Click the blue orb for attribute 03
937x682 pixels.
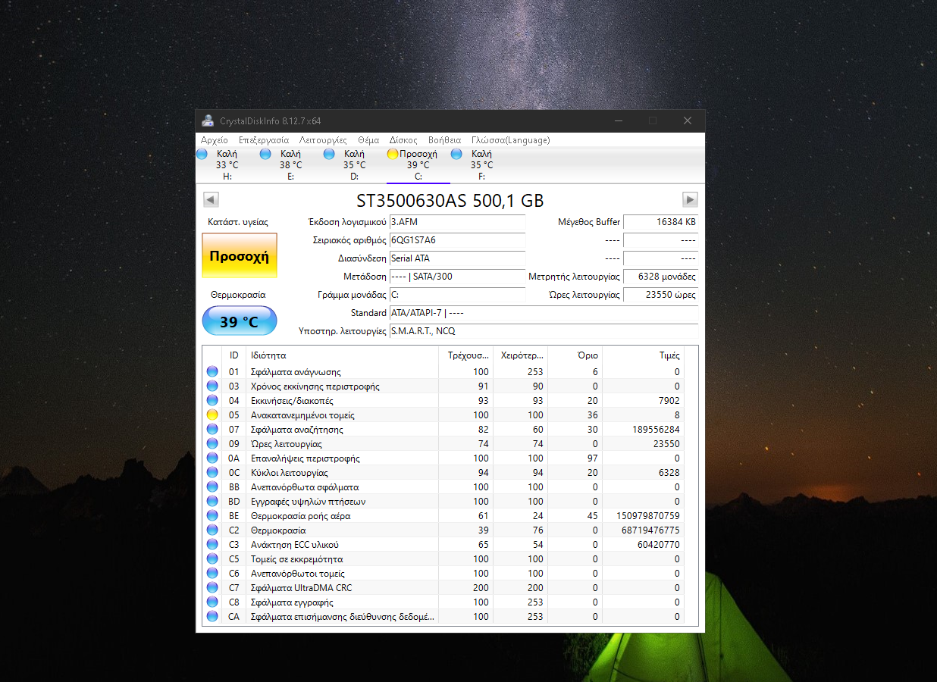pyautogui.click(x=212, y=386)
